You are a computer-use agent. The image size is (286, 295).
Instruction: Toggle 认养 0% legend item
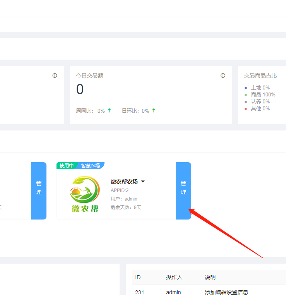[257, 101]
